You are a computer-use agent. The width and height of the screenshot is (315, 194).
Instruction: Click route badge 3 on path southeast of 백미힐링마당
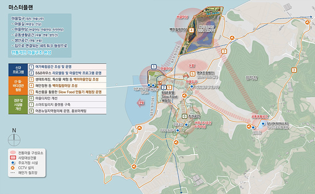[x=224, y=52]
